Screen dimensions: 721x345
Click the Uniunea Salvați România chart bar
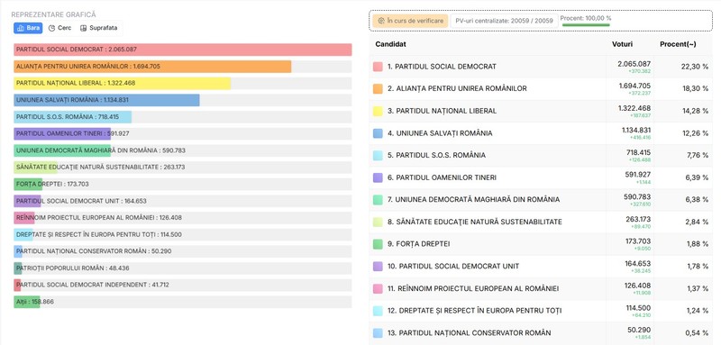pos(106,100)
